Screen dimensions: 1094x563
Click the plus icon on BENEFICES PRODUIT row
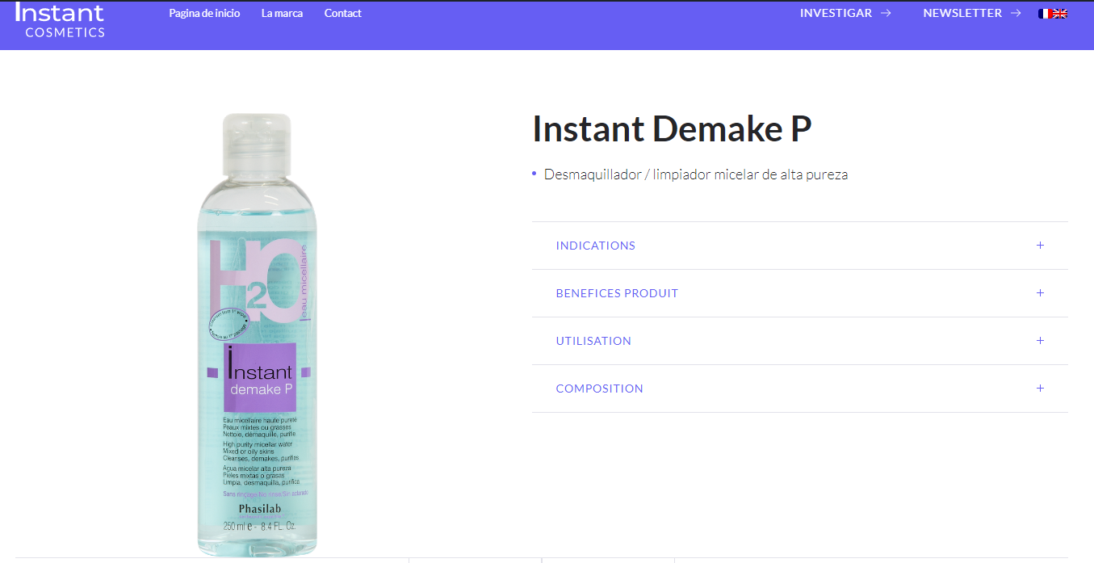click(x=1040, y=292)
